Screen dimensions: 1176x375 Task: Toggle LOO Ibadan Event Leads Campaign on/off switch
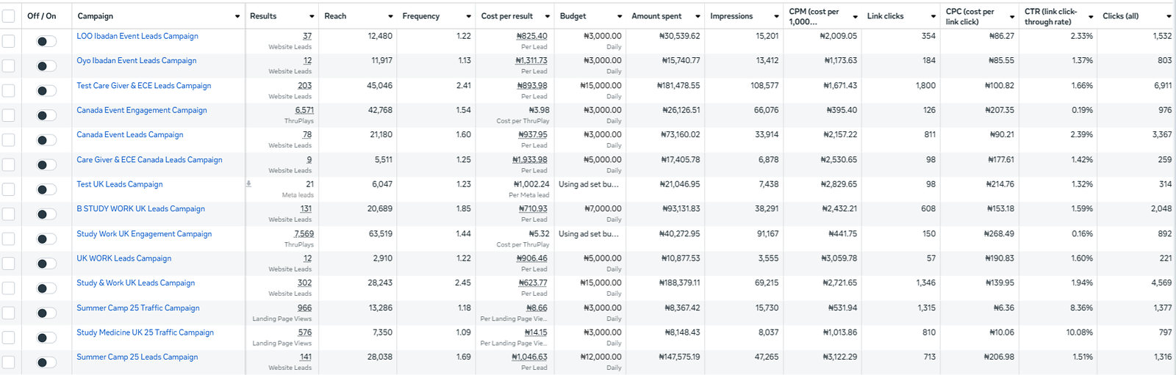46,42
